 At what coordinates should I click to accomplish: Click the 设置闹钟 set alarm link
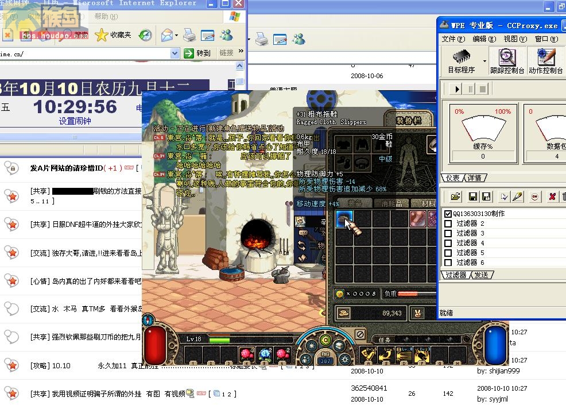[x=75, y=121]
